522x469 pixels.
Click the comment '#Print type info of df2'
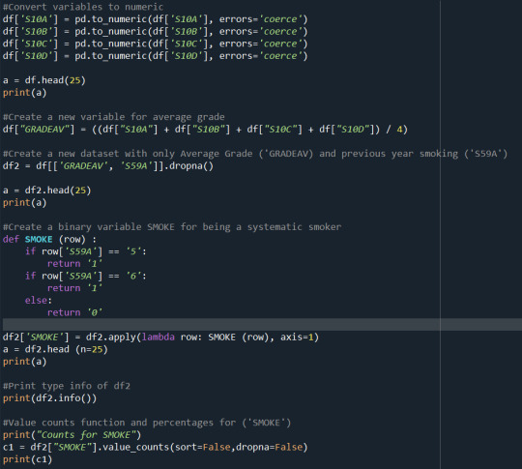pos(67,386)
